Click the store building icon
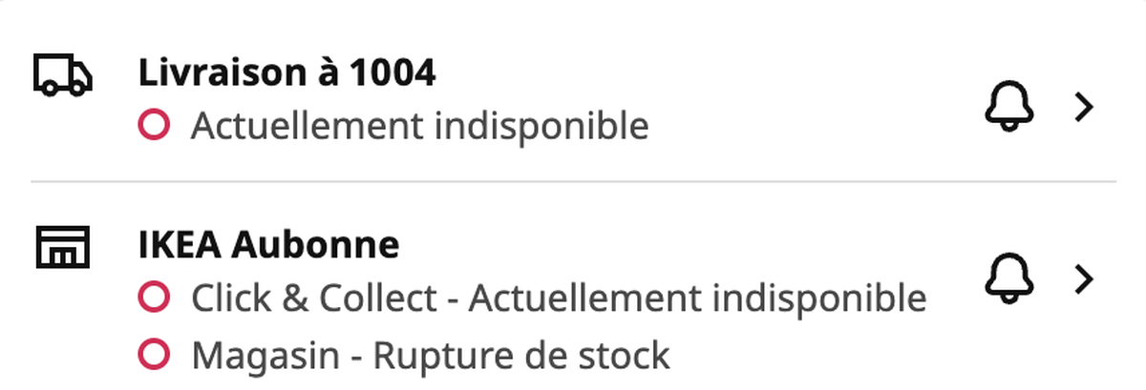Screen dimensions: 1146x390 click(x=63, y=247)
